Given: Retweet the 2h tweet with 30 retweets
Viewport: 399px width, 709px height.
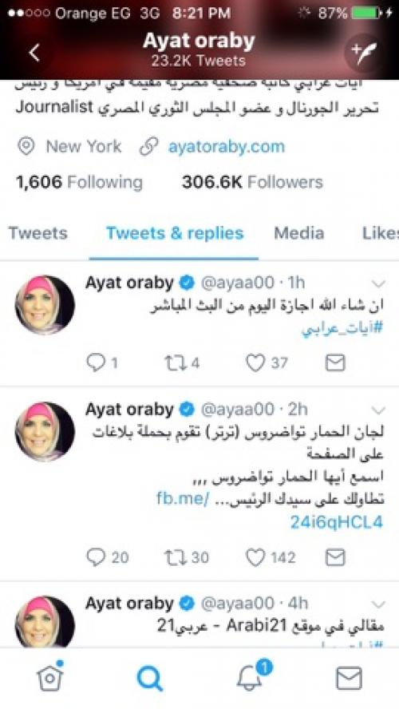Looking at the screenshot, I should (x=186, y=557).
